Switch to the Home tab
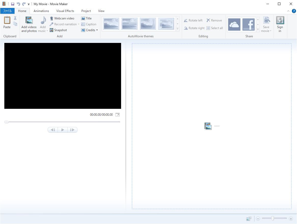Viewport: 297px width, 224px height. [x=22, y=11]
